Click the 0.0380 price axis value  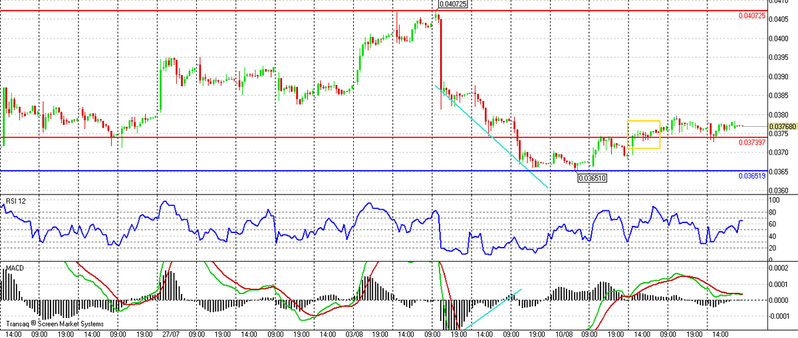[779, 115]
